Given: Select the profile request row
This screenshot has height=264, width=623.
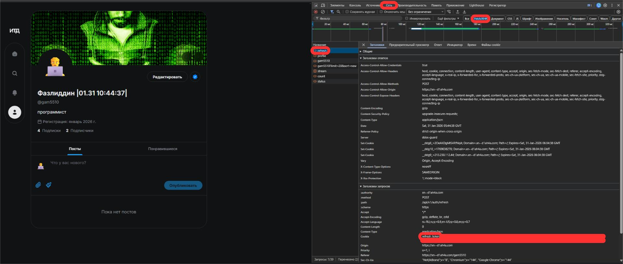Looking at the screenshot, I should point(335,56).
